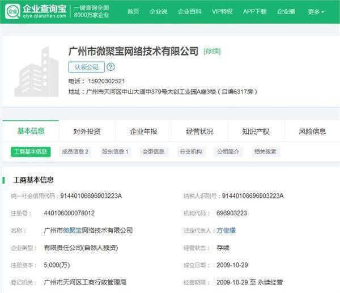Jump to 股东信息 1 section

(x=115, y=152)
